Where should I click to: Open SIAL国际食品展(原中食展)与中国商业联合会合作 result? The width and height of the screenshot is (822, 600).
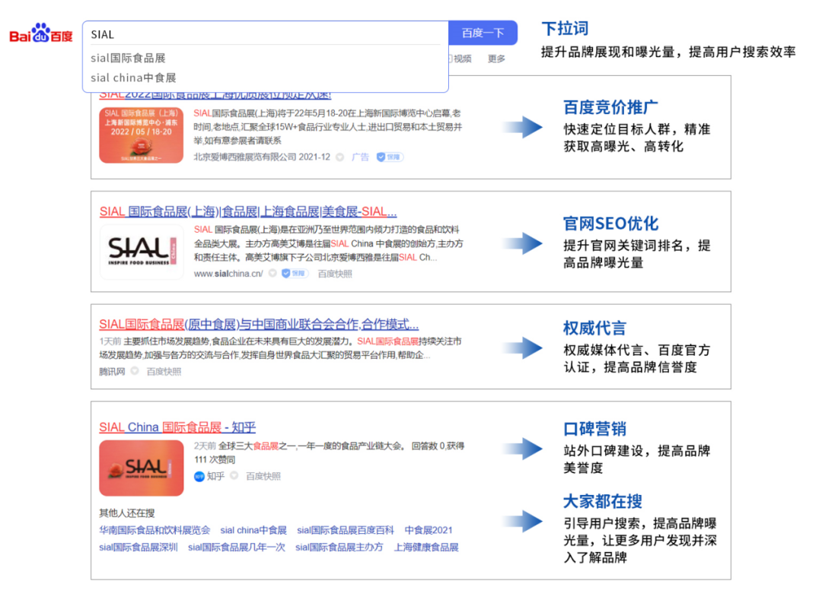point(259,324)
